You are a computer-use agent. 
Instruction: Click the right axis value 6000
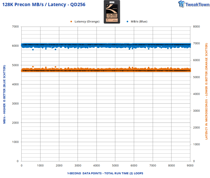point(196,60)
